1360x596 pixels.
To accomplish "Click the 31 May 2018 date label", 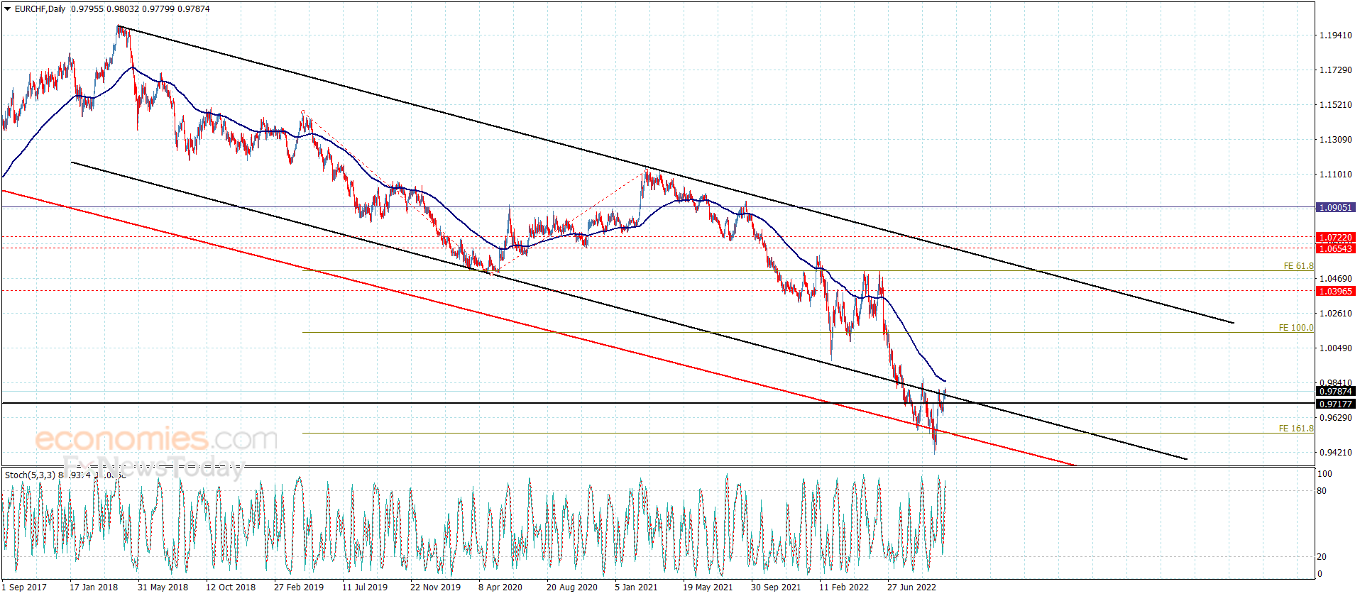I will pos(163,587).
